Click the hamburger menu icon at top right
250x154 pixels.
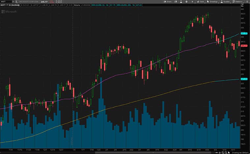pos(247,2)
